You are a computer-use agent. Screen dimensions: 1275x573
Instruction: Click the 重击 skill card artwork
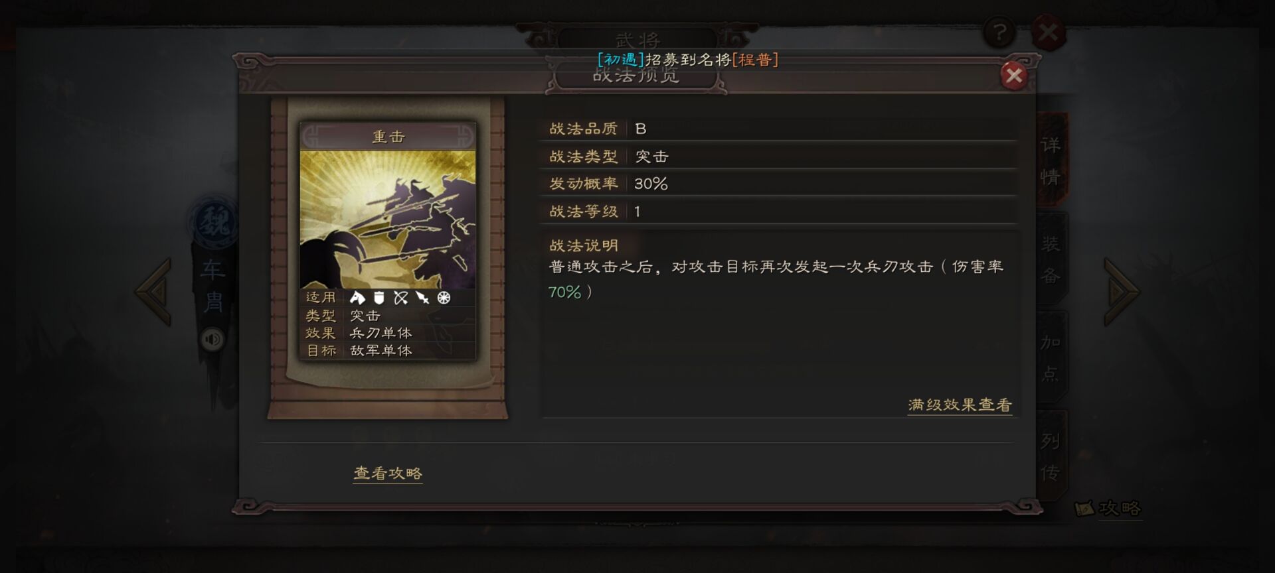[388, 220]
